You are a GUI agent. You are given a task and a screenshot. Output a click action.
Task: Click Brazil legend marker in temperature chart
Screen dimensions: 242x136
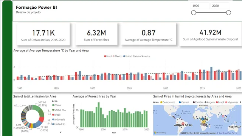[105, 56]
